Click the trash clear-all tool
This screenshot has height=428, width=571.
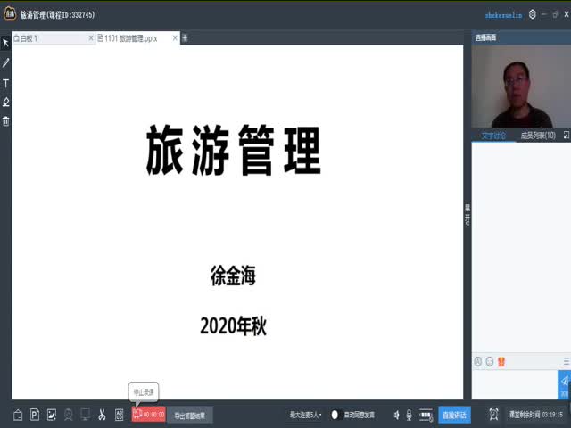(5, 121)
